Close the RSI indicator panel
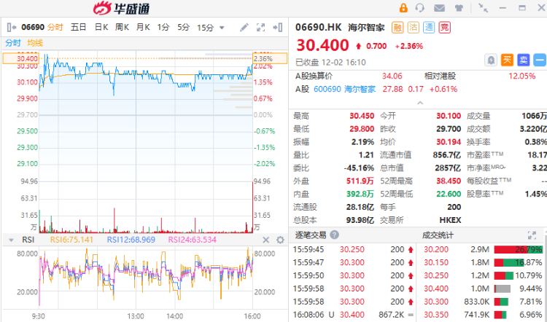The height and width of the screenshot is (322, 547). 265,240
